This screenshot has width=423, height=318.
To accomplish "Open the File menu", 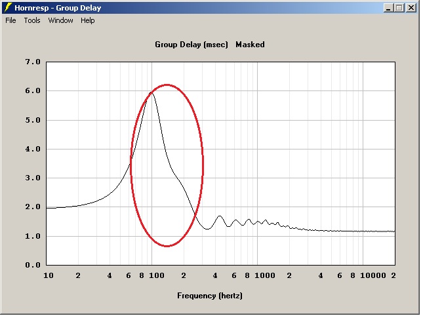I will click(x=10, y=20).
